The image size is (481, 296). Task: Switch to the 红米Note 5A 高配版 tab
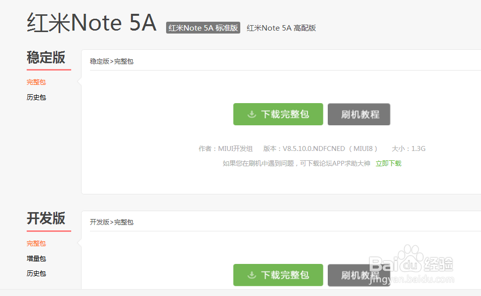pyautogui.click(x=281, y=28)
